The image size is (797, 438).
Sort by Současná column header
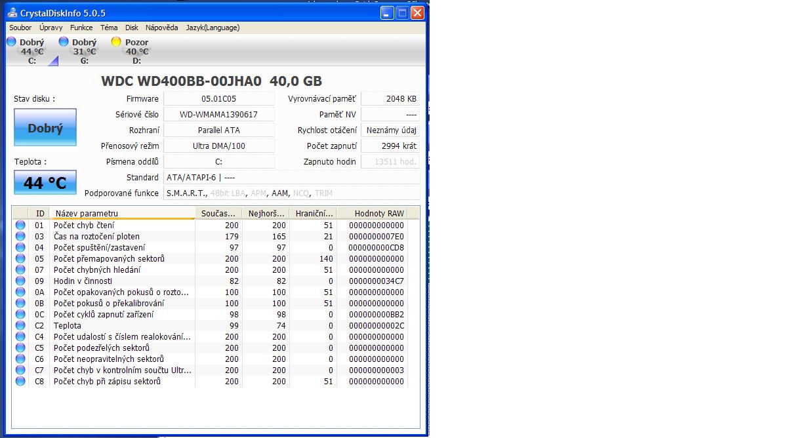click(x=218, y=213)
